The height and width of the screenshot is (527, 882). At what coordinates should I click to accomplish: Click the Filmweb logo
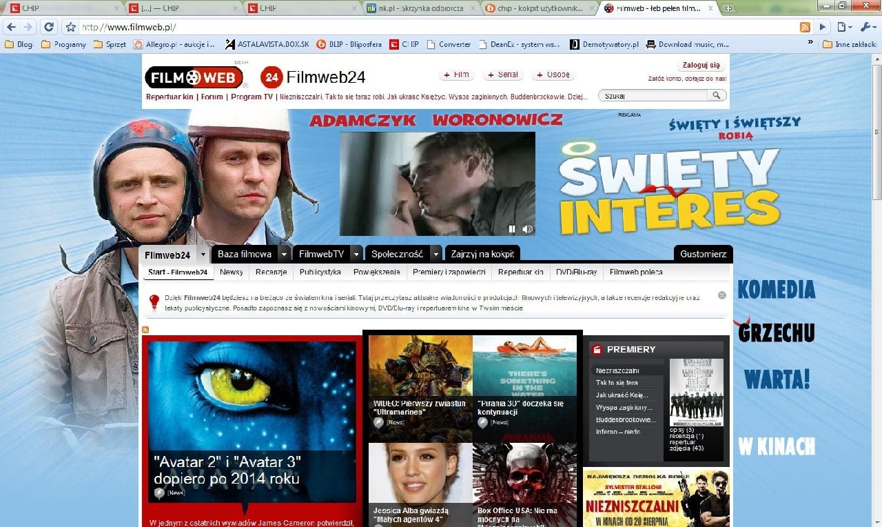click(x=194, y=77)
